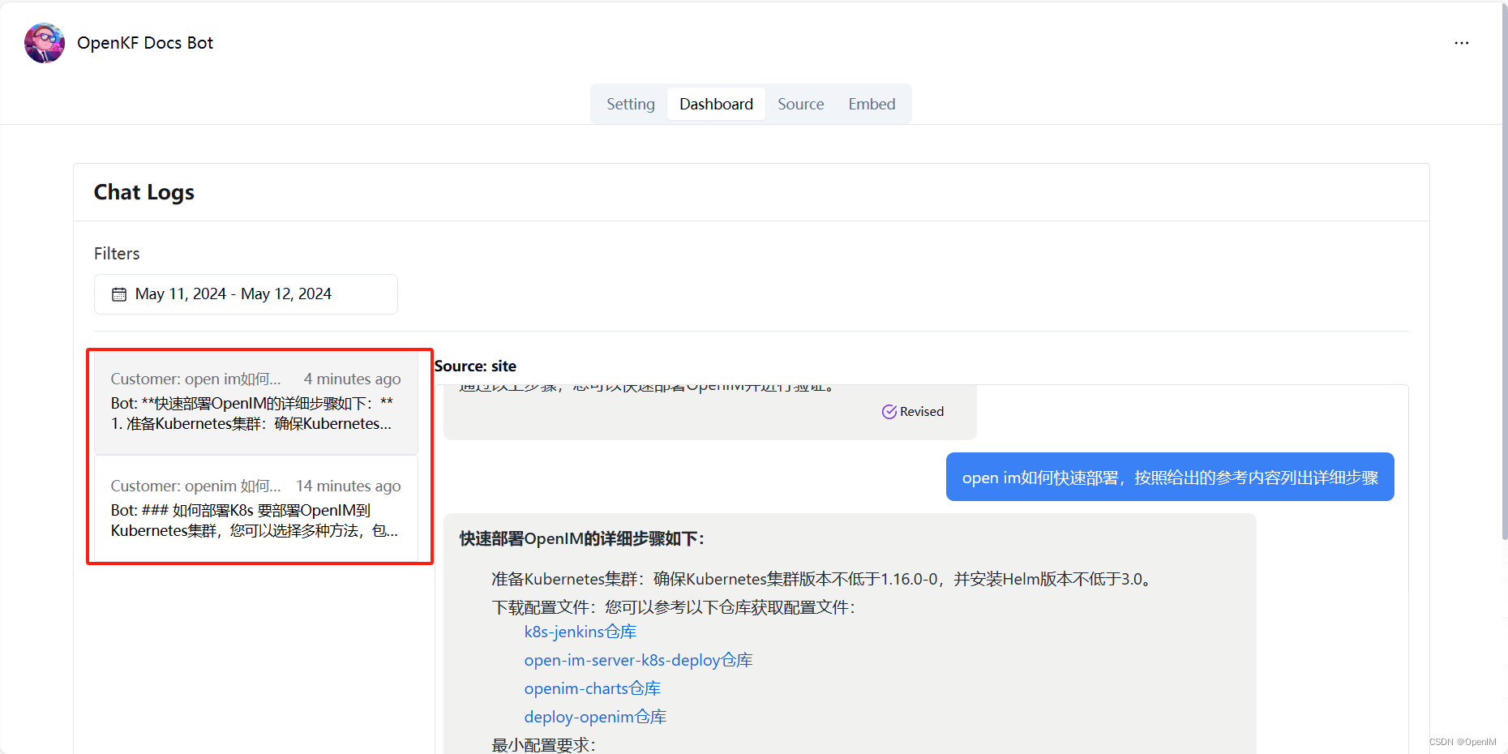Open the deploy-openim仓库 link
The width and height of the screenshot is (1508, 754).
[x=595, y=717]
